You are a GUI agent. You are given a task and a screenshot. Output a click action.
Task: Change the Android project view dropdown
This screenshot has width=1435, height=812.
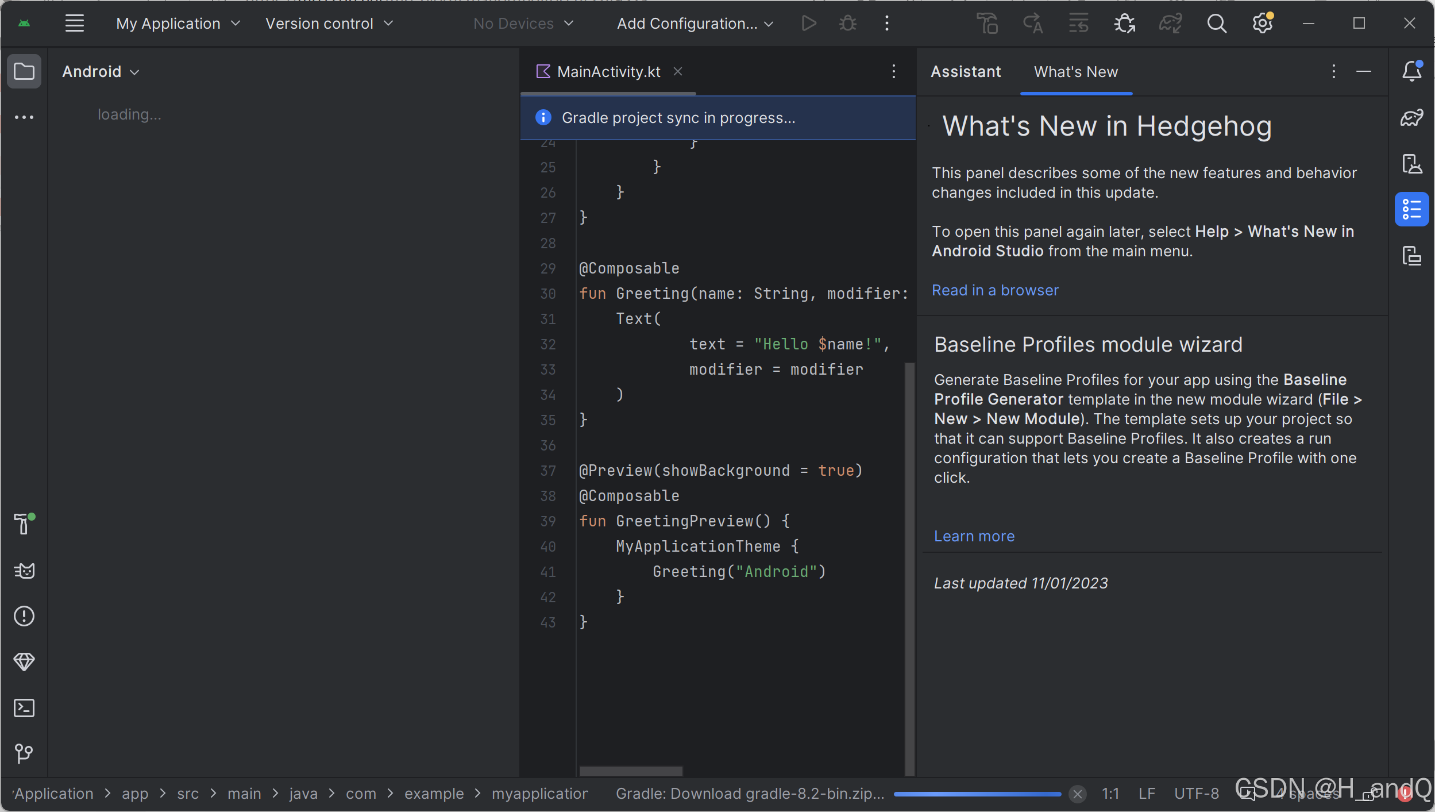click(101, 72)
